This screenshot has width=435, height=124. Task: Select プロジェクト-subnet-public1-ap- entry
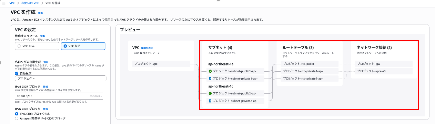[235, 71]
